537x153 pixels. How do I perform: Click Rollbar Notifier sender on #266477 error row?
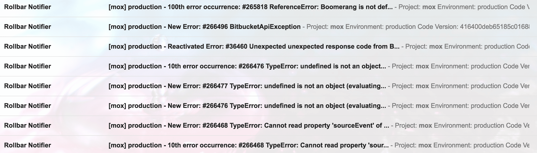coord(28,86)
